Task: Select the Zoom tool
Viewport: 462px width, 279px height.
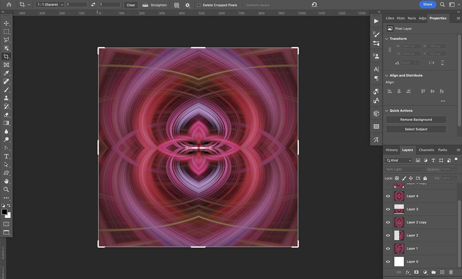Action: click(6, 189)
